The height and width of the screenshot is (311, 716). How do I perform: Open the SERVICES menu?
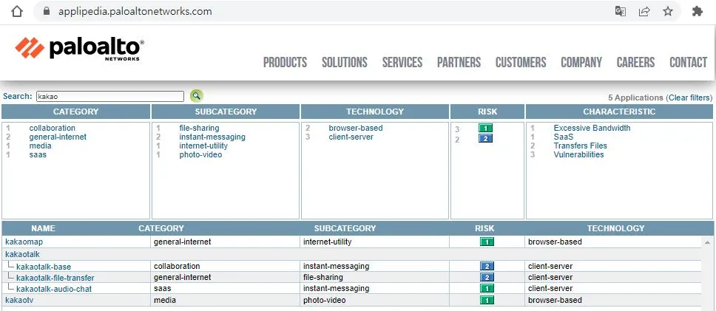pyautogui.click(x=402, y=62)
